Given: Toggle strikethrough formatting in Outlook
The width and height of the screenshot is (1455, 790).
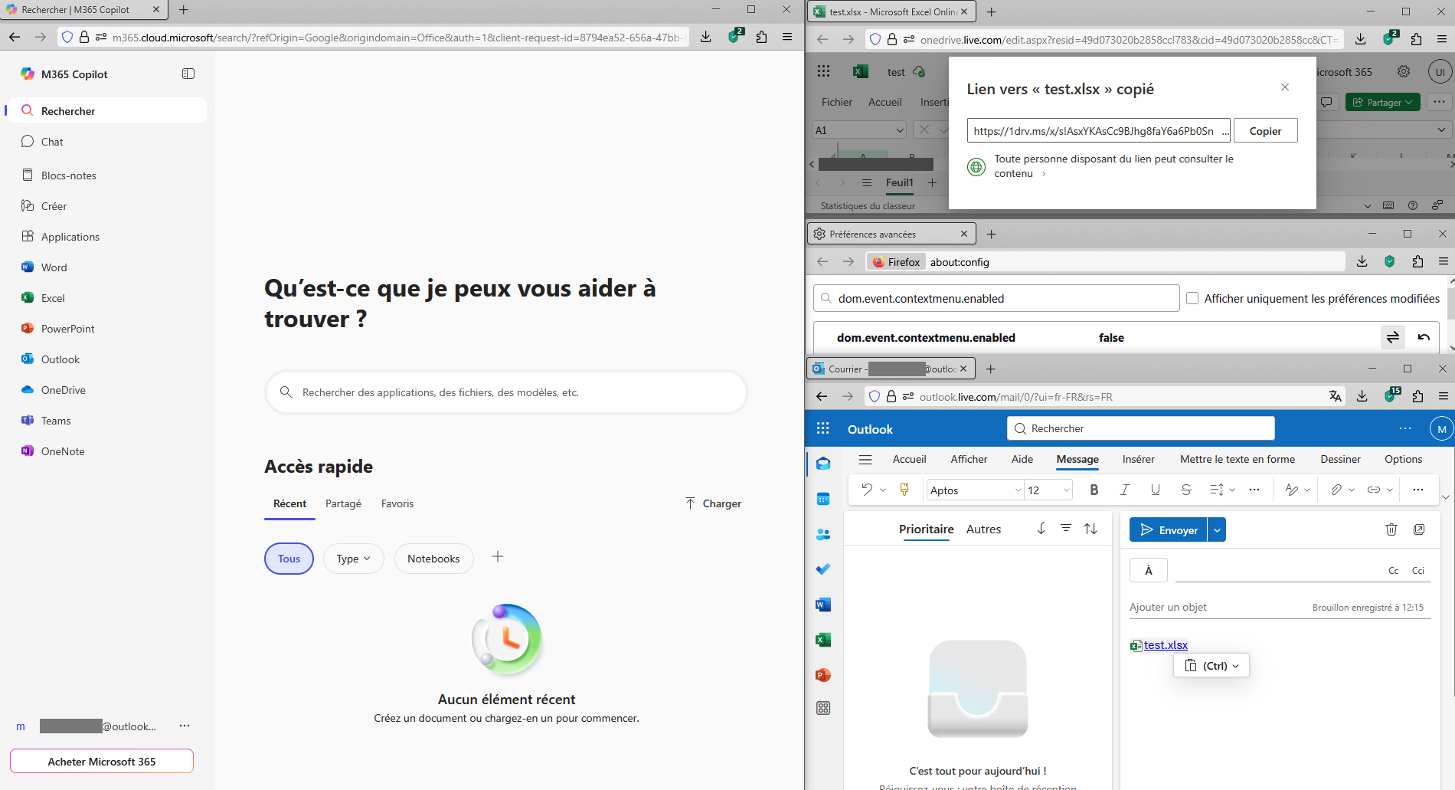Looking at the screenshot, I should click(1185, 490).
